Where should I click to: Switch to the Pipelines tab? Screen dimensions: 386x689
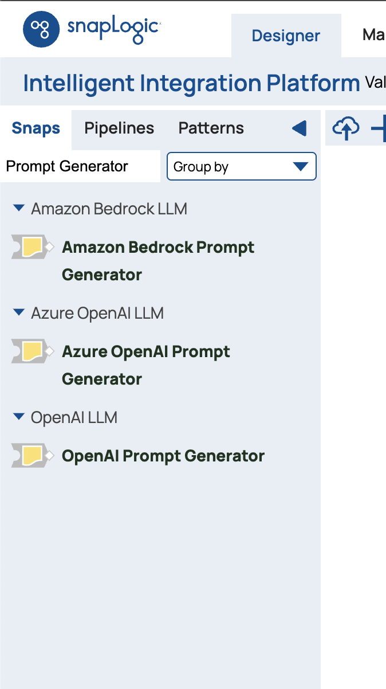(x=119, y=128)
